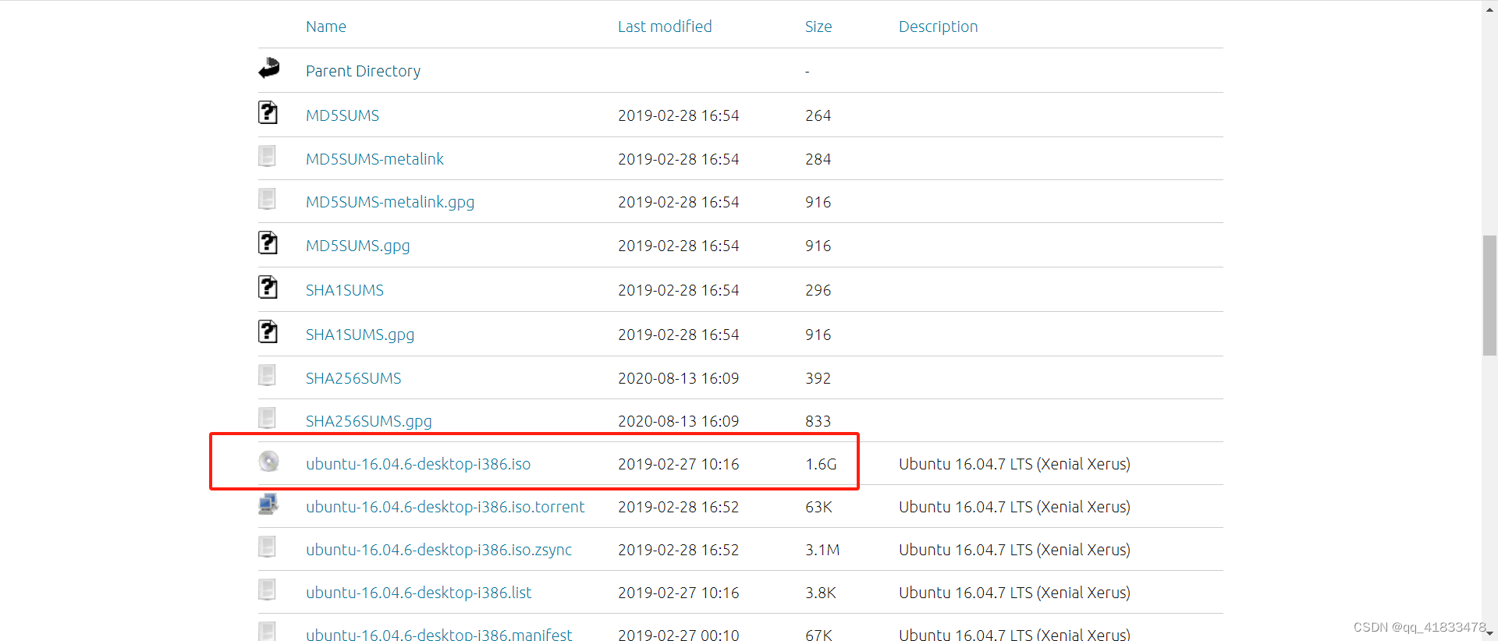Image resolution: width=1498 pixels, height=641 pixels.
Task: Sort the listing by Description column
Action: (x=938, y=27)
